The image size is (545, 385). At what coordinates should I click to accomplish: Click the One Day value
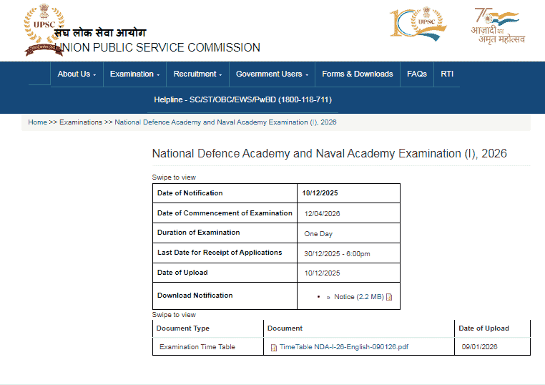[x=318, y=234]
